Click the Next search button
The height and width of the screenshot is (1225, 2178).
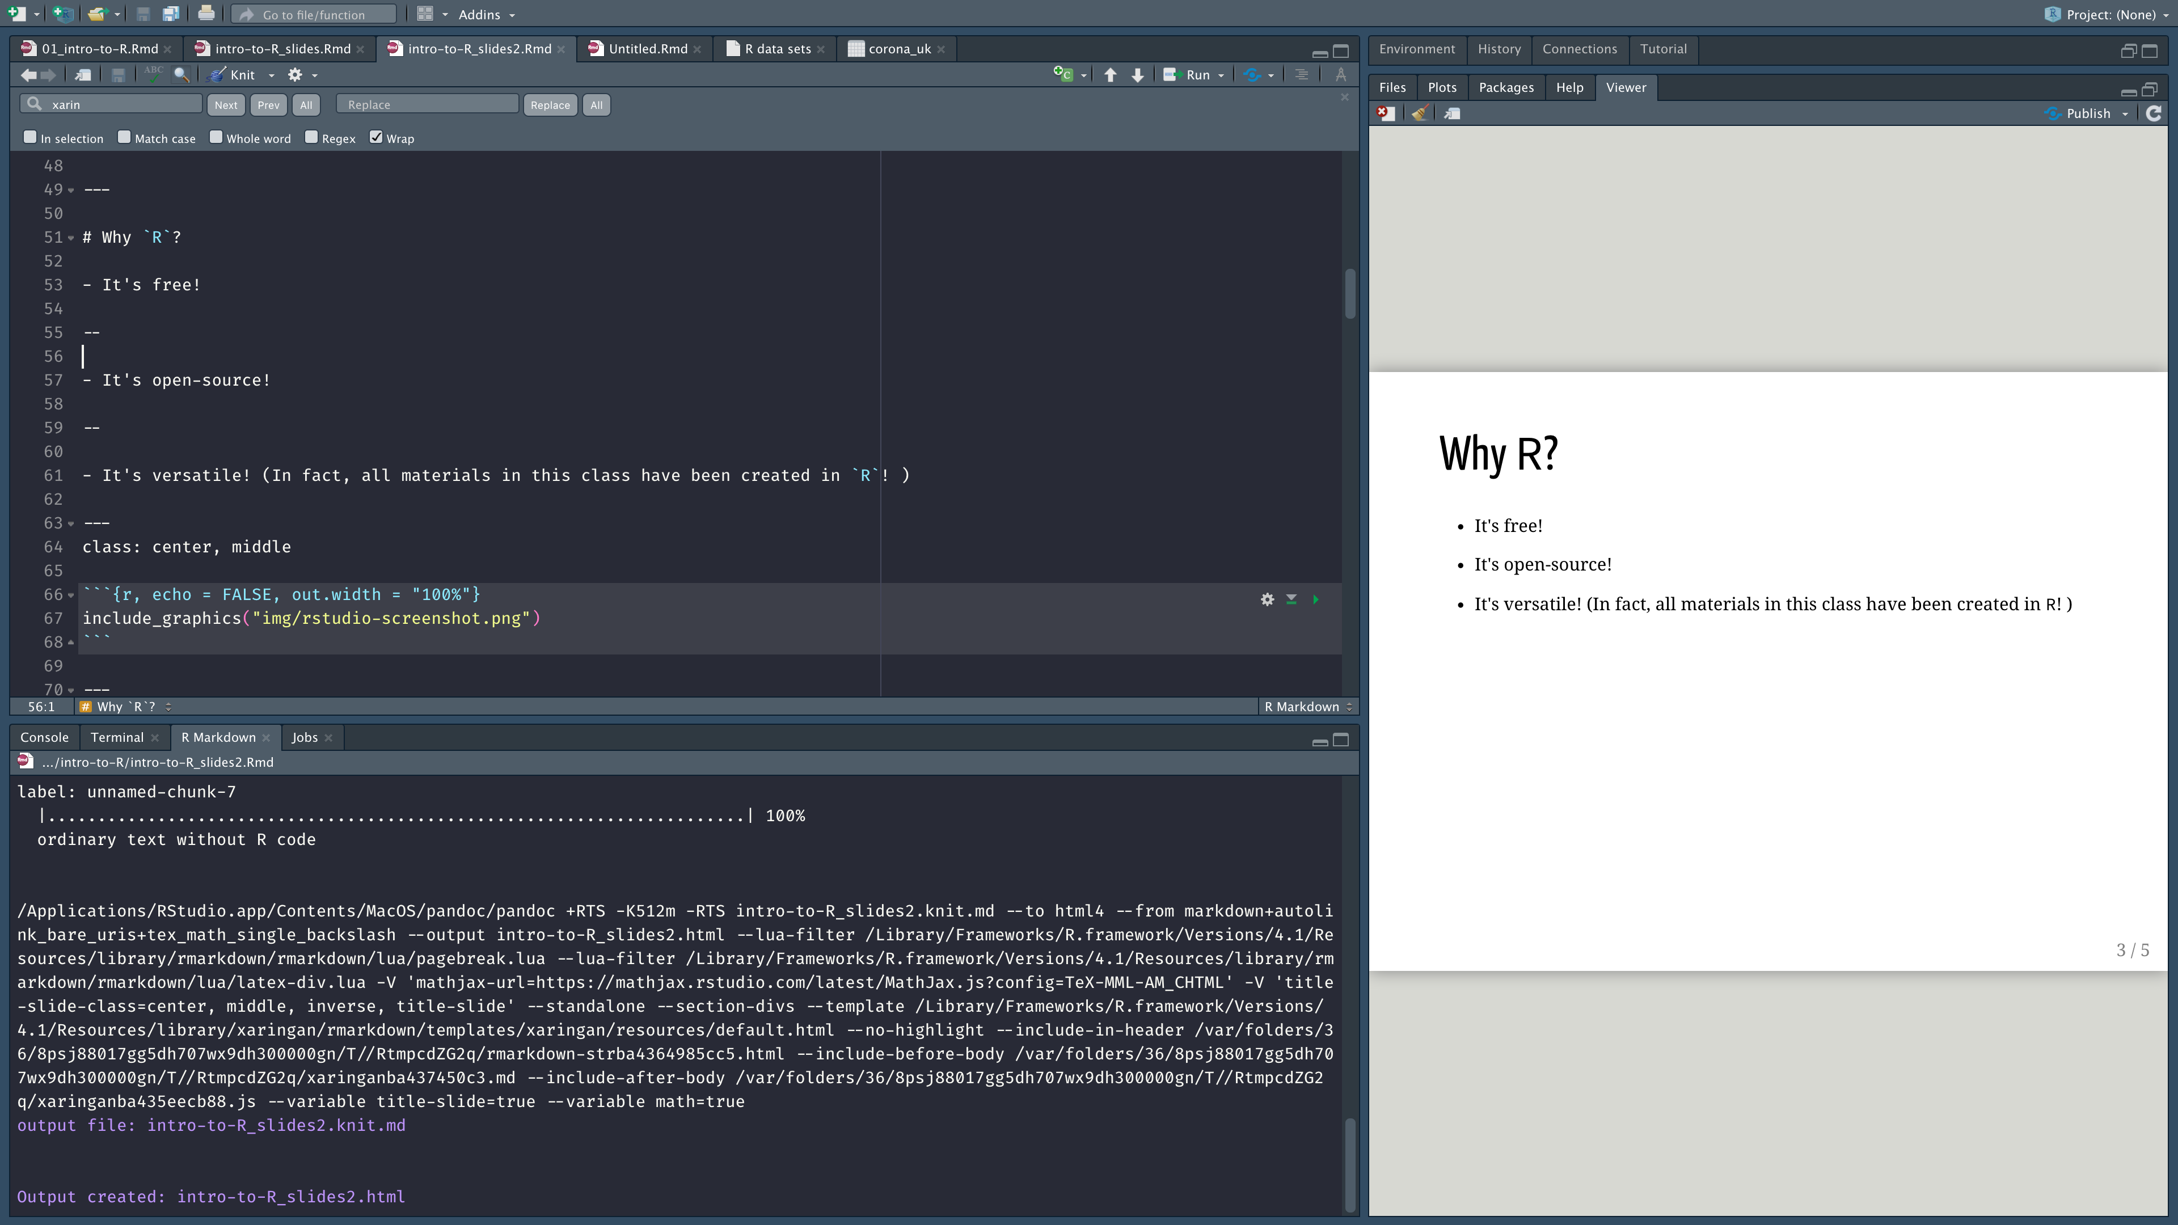pyautogui.click(x=225, y=105)
